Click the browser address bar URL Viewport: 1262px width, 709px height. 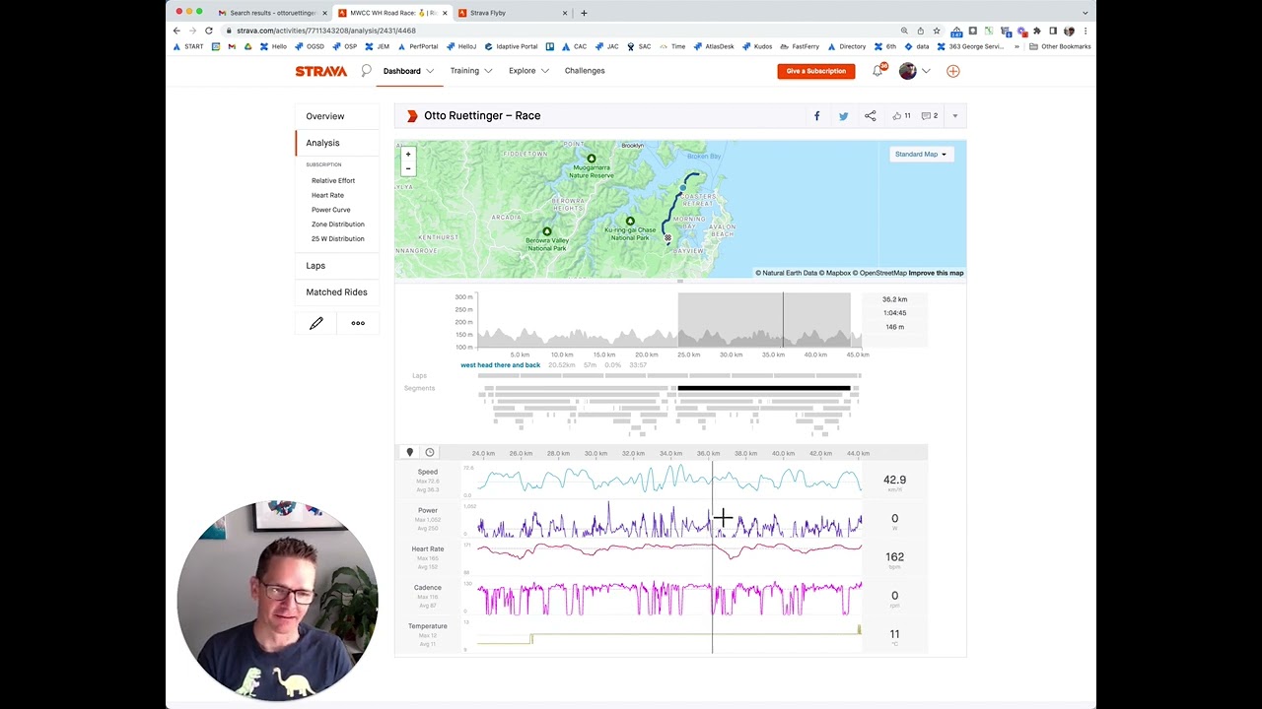point(326,31)
